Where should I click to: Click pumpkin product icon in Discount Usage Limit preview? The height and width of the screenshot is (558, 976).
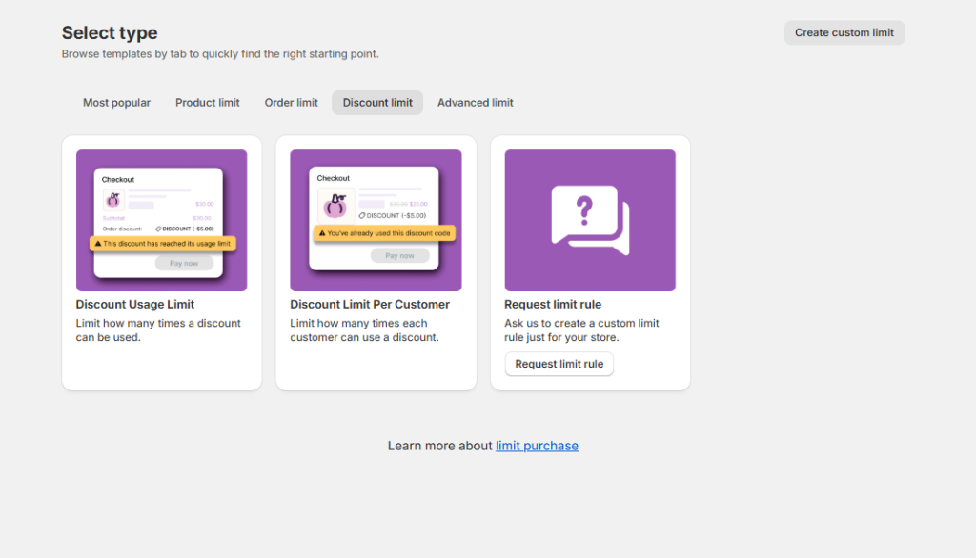tap(113, 200)
